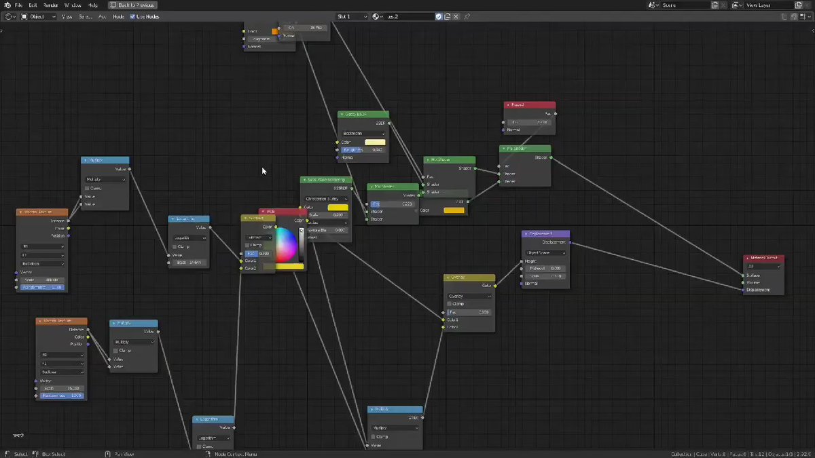Toggle the pin icon in header

[x=467, y=16]
